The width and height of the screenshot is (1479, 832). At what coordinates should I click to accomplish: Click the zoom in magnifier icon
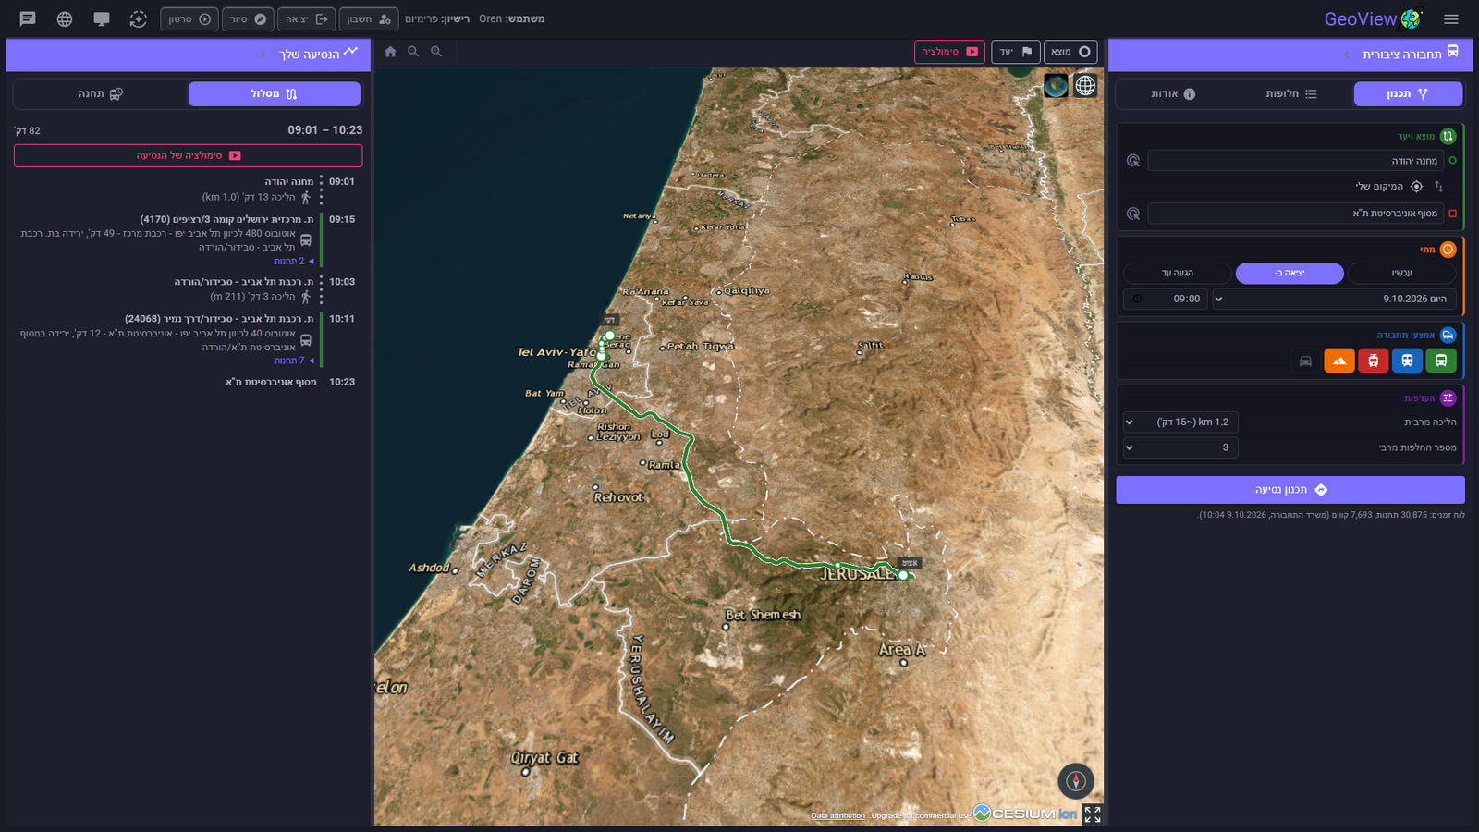point(436,52)
